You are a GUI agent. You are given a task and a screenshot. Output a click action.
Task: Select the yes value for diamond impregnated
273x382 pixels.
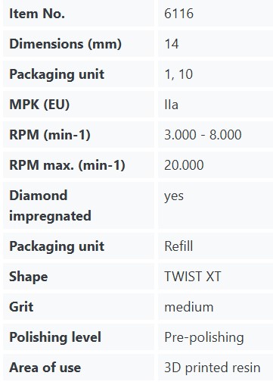click(174, 196)
